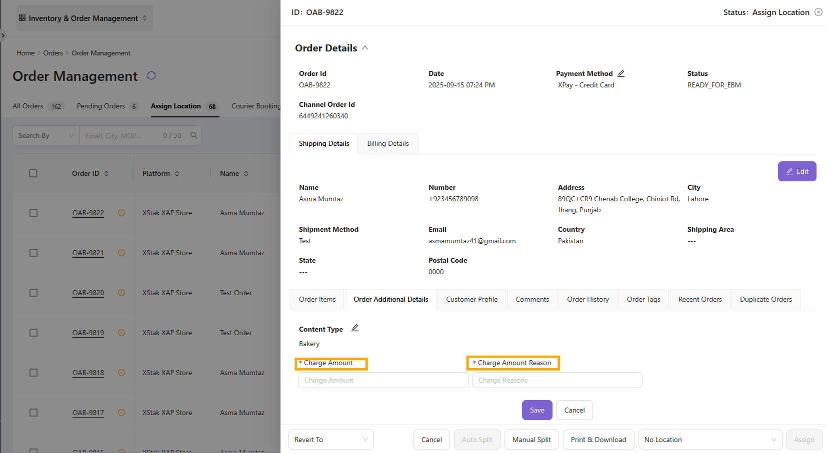Sort by Order ID column arrows

point(106,174)
